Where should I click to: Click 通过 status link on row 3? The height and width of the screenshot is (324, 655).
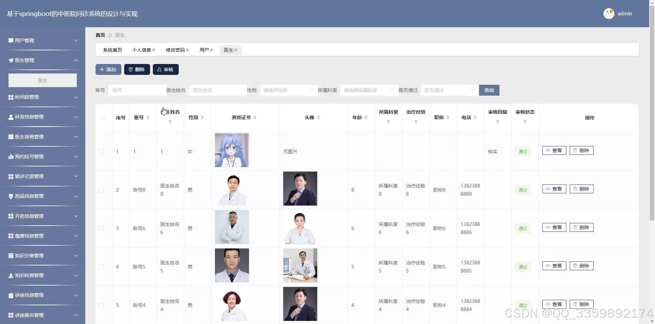523,228
